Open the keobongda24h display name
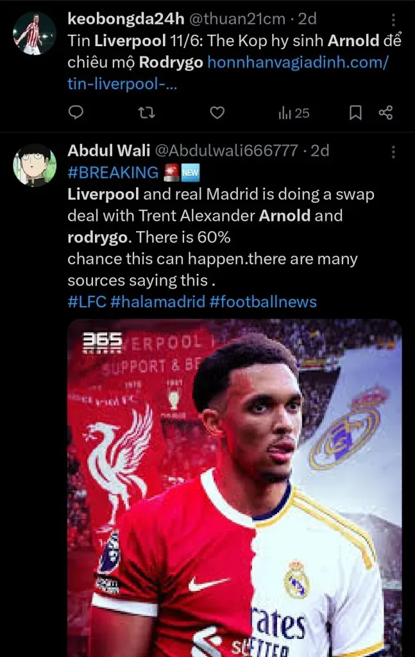This screenshot has width=415, height=657. tap(126, 19)
